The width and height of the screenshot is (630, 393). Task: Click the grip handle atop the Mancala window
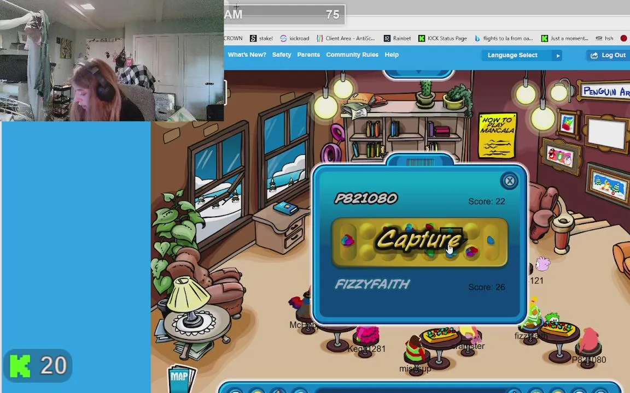click(420, 162)
